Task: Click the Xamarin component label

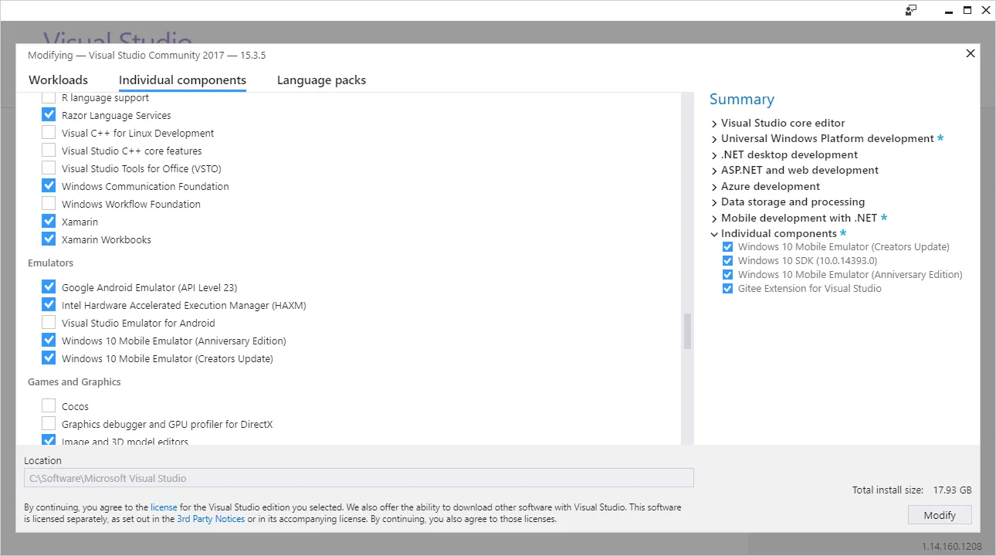Action: (x=80, y=222)
